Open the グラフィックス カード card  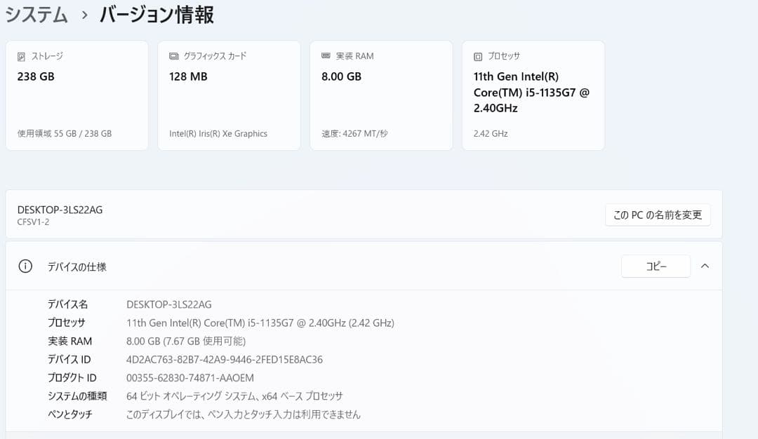tap(229, 95)
